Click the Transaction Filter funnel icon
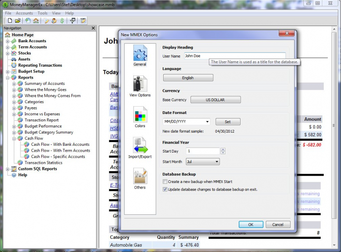Image resolution: width=341 pixels, height=252 pixels. click(x=73, y=20)
